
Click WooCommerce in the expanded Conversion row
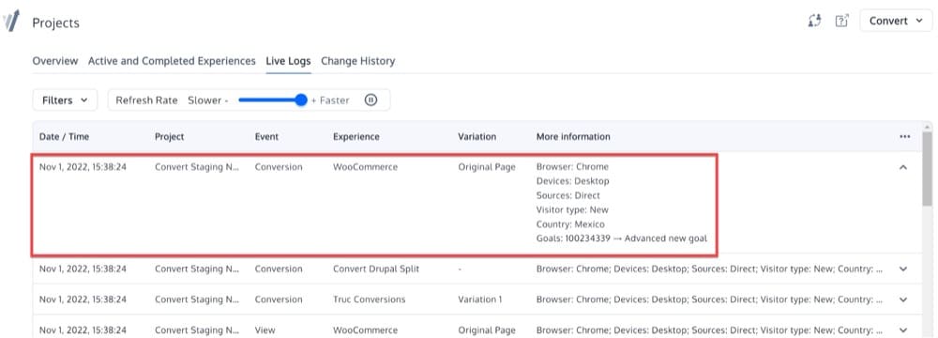click(x=365, y=167)
